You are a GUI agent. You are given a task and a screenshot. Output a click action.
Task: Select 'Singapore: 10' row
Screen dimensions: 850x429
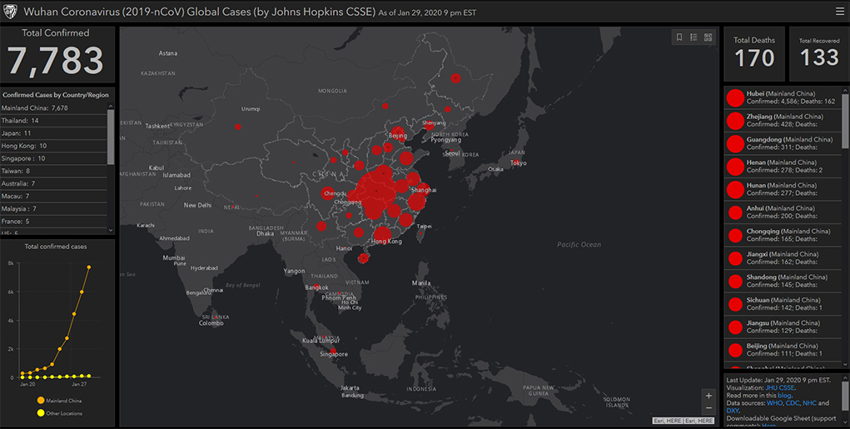(x=53, y=158)
